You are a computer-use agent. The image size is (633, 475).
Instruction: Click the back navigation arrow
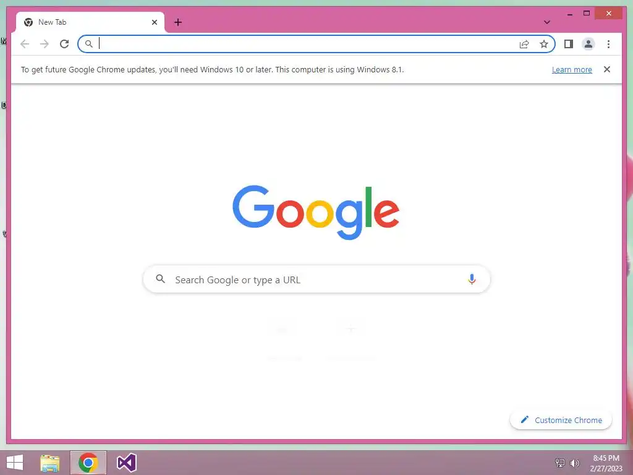coord(25,44)
